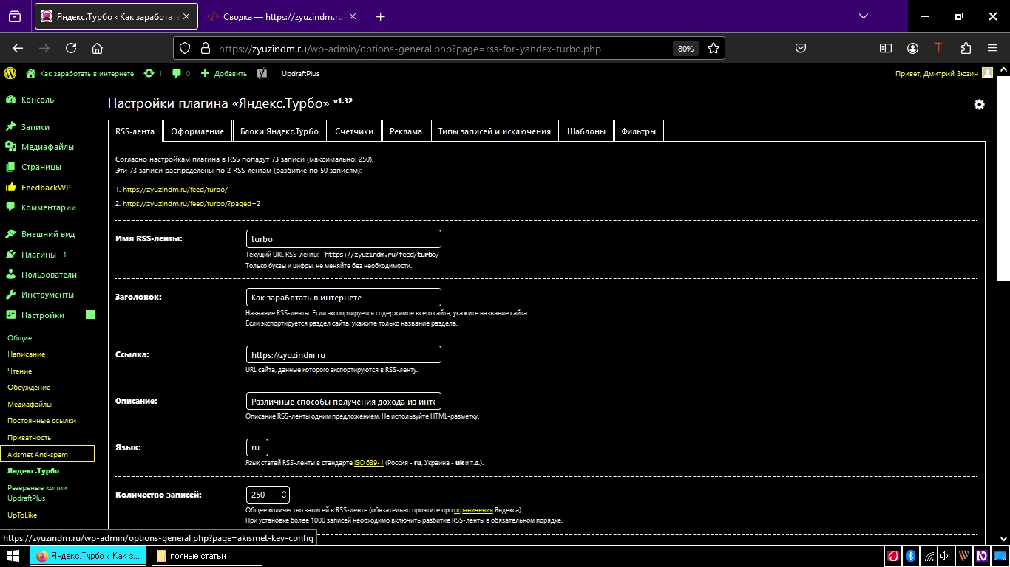1010x567 pixels.
Task: Open Постоянные ссылки settings submenu
Action: pos(41,421)
